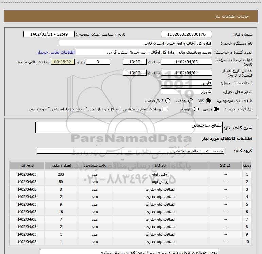This screenshot has width=262, height=254.
Task: Open the buyer contact information link
Action: pos(56,52)
